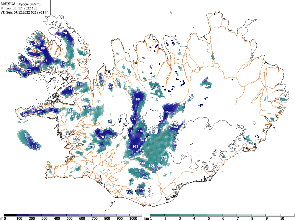Click the 84 value on the map
This screenshot has width=295, height=221.
[70, 88]
